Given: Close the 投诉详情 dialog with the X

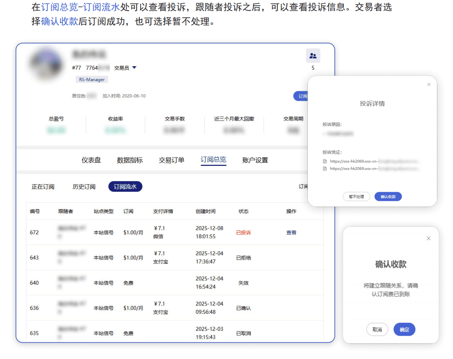Looking at the screenshot, I should pyautogui.click(x=429, y=84).
